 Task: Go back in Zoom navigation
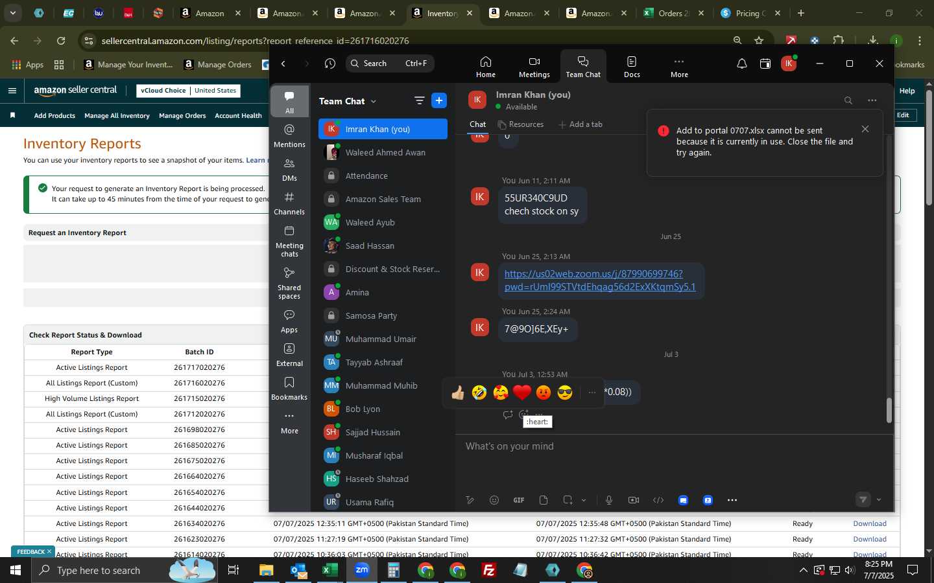pos(283,63)
